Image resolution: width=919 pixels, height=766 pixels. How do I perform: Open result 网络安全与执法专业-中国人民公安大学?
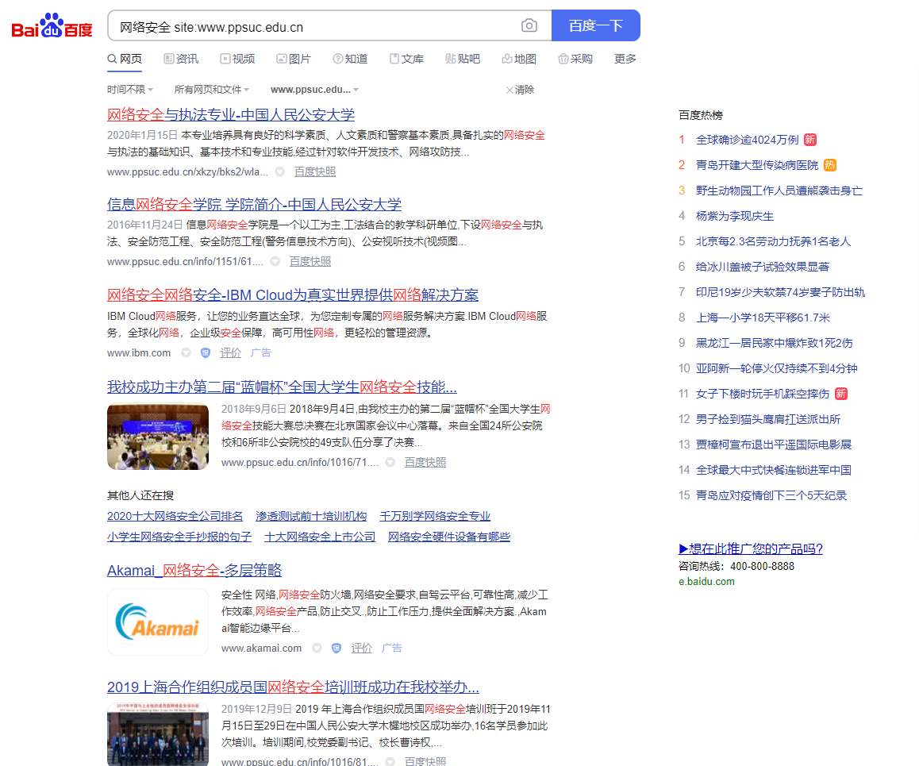pos(231,114)
